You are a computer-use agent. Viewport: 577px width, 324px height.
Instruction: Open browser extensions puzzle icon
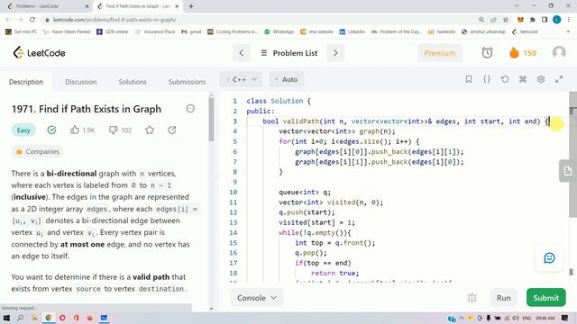(532, 20)
